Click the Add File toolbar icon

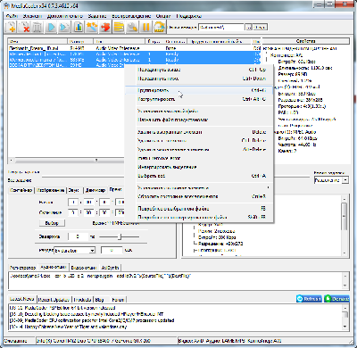click(x=11, y=27)
